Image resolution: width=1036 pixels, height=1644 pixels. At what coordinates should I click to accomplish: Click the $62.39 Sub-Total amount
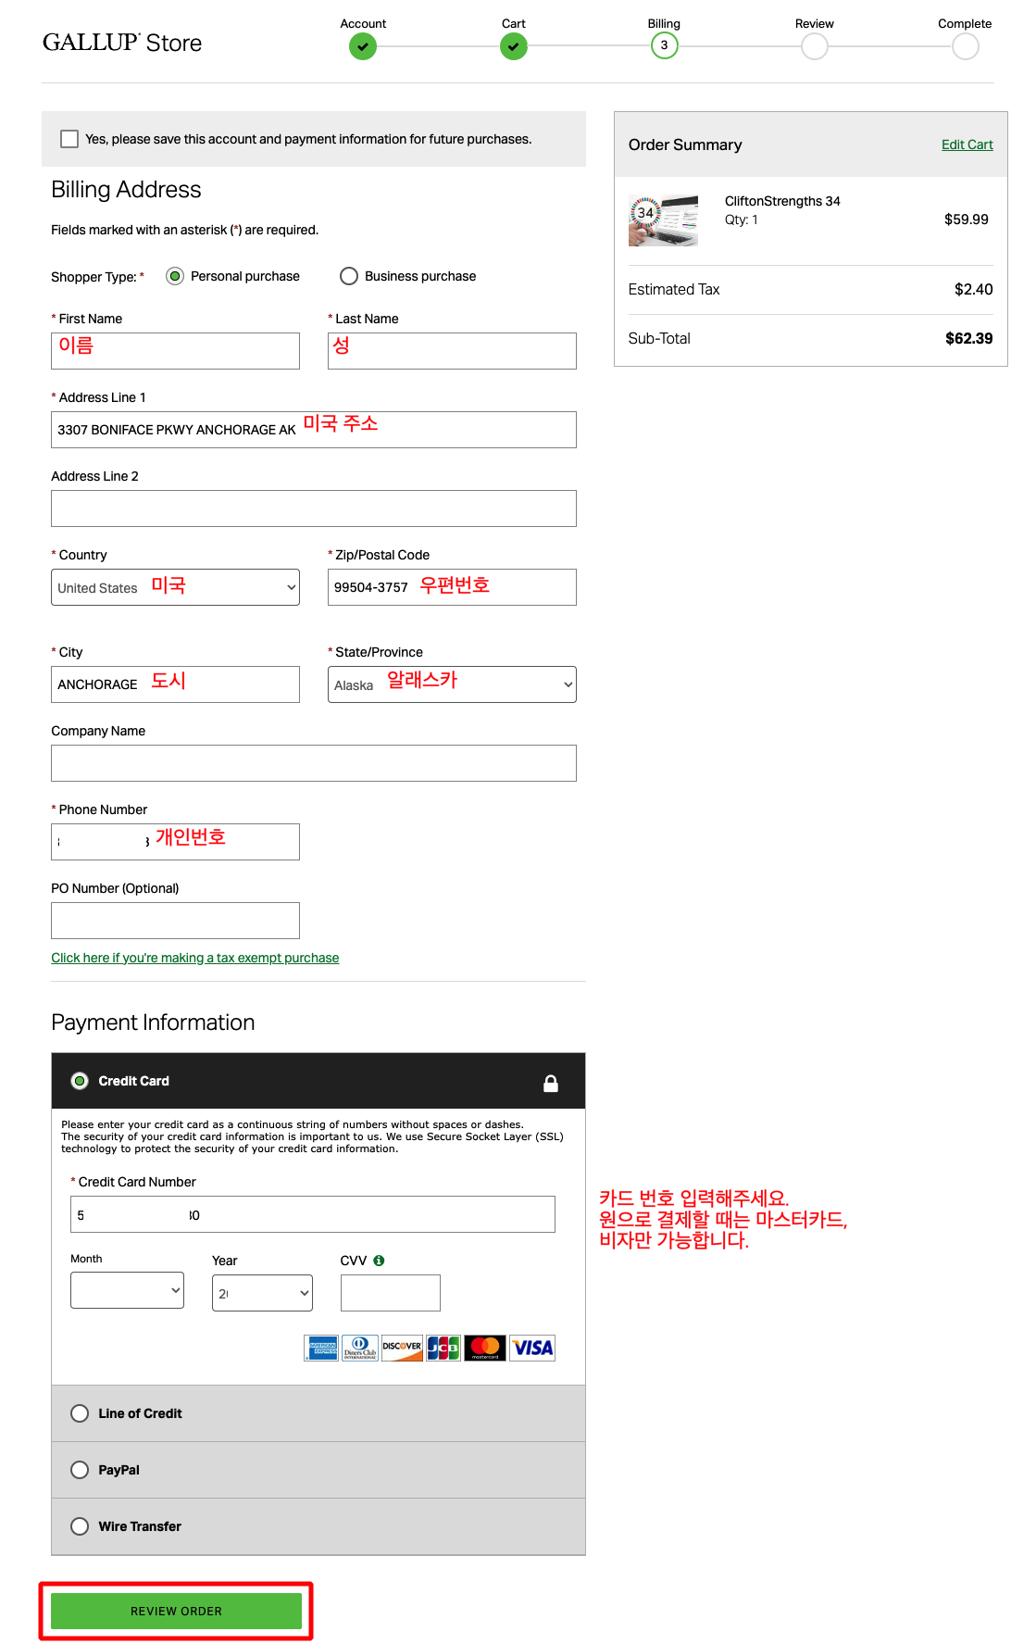pos(968,339)
